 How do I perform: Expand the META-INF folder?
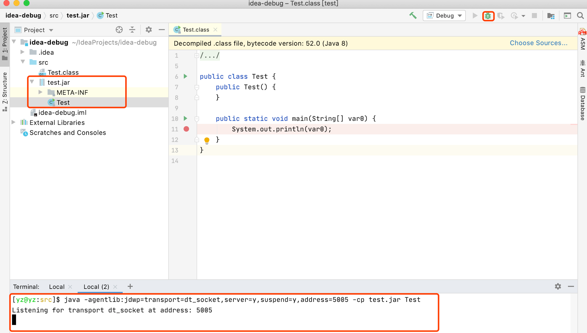click(x=41, y=92)
